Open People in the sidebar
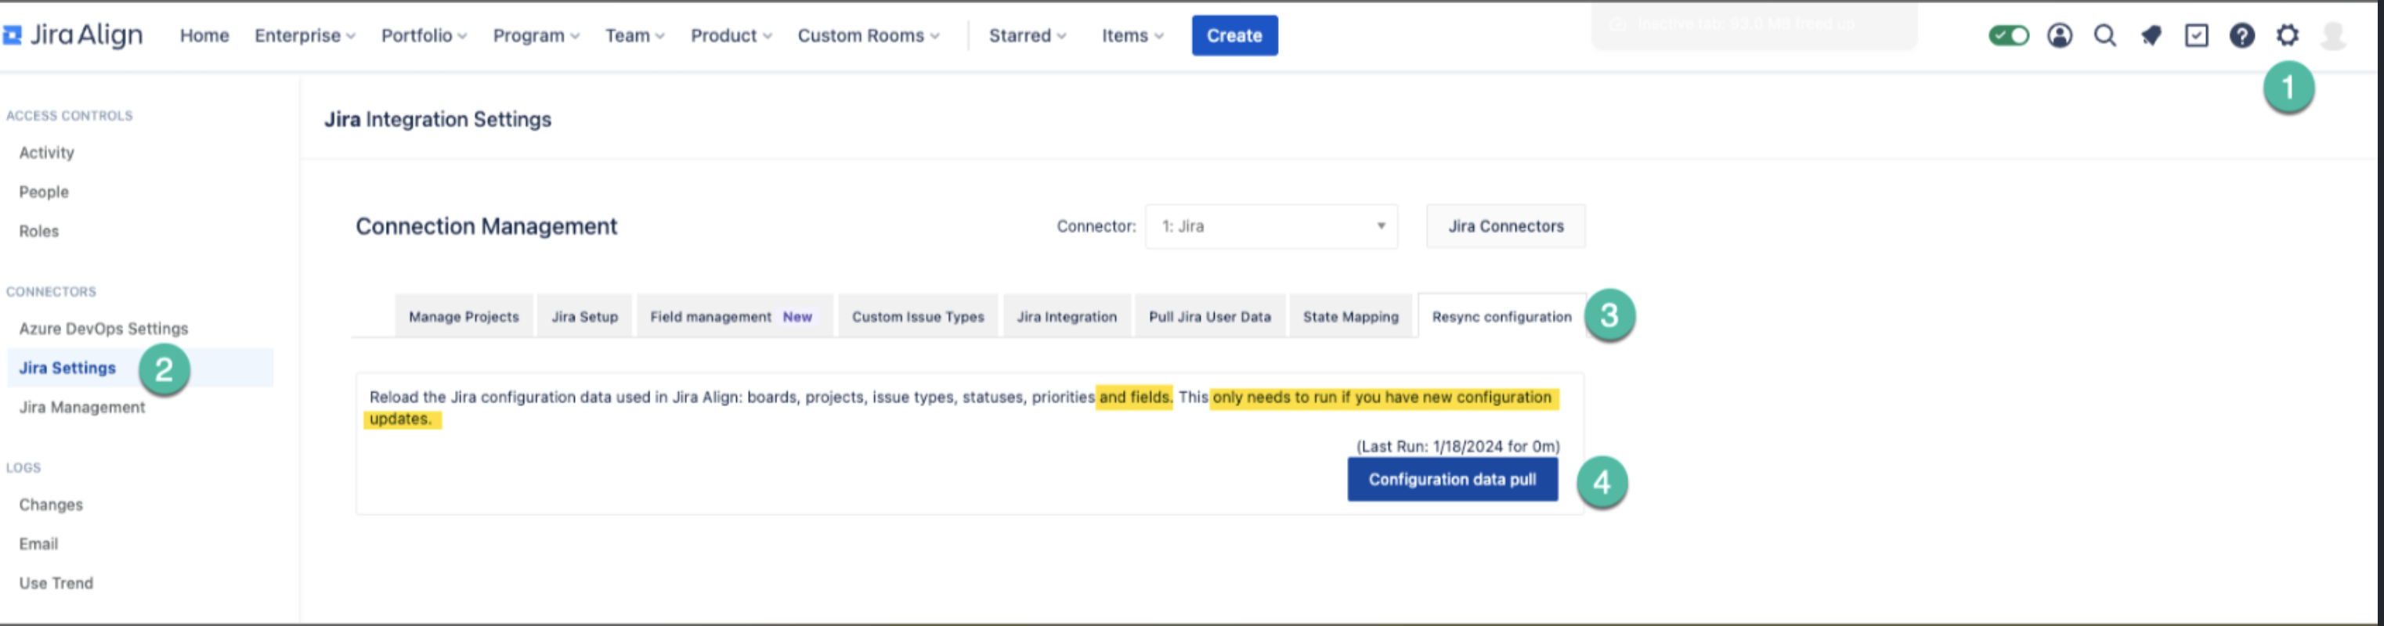 [44, 192]
